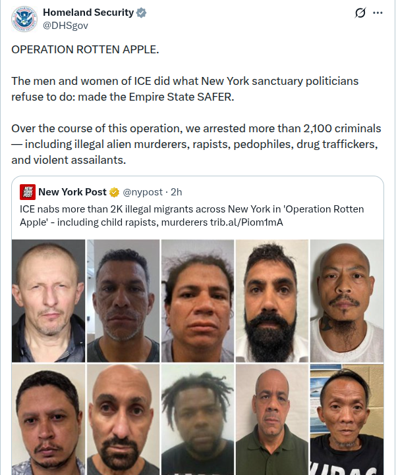Click the quoted New York Post headline text
The width and height of the screenshot is (396, 475).
coord(192,216)
